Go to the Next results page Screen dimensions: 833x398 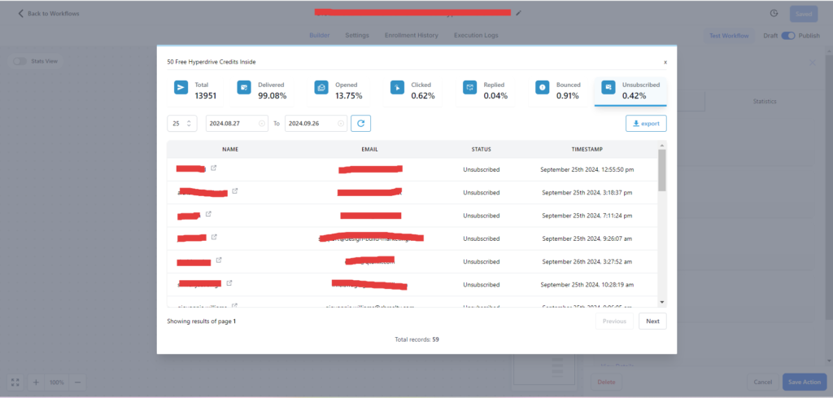pyautogui.click(x=652, y=321)
